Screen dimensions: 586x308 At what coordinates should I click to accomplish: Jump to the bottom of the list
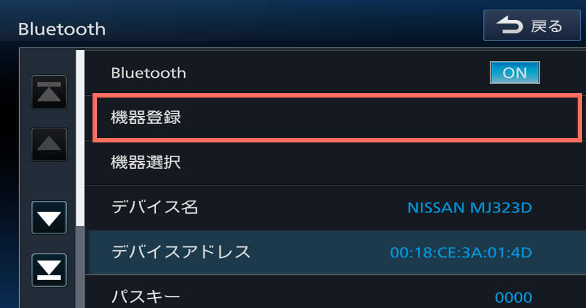tap(49, 270)
